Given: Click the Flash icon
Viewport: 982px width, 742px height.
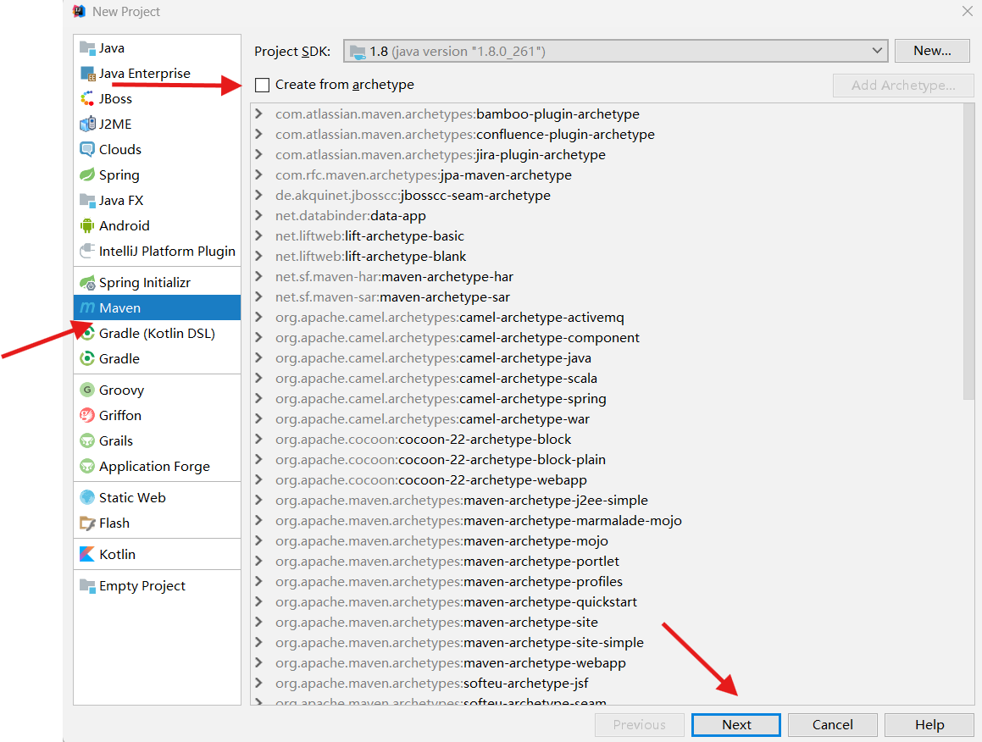Looking at the screenshot, I should coord(87,523).
